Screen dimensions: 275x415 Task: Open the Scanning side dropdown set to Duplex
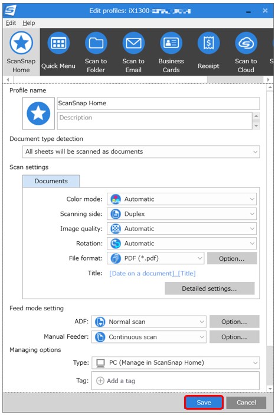tap(182, 214)
